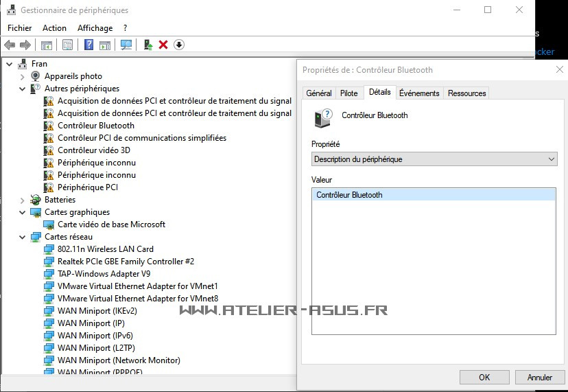
Task: Switch to the Ressources tab
Action: [x=466, y=93]
